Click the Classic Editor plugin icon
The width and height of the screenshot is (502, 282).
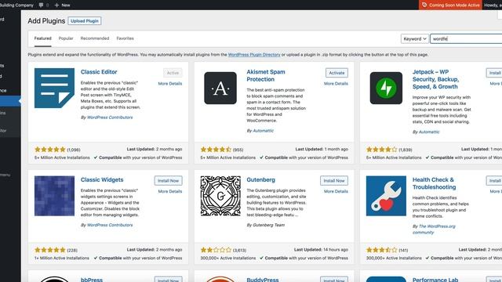54,88
